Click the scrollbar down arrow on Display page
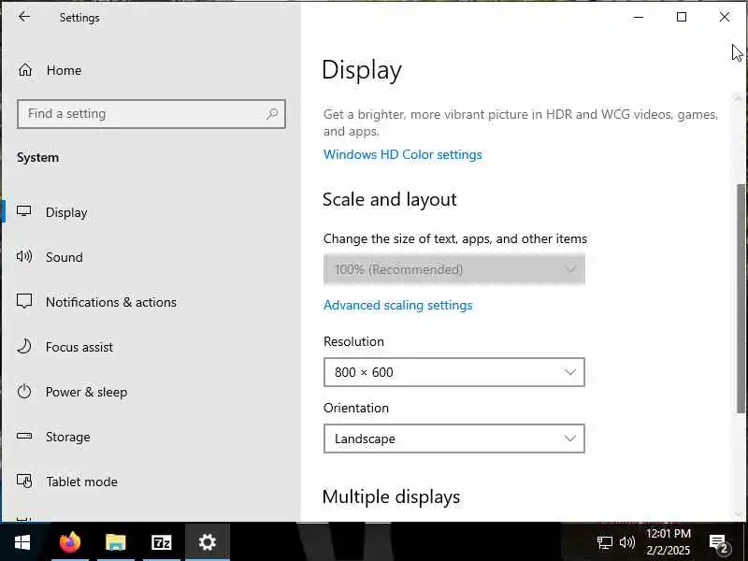This screenshot has width=748, height=561. [739, 514]
